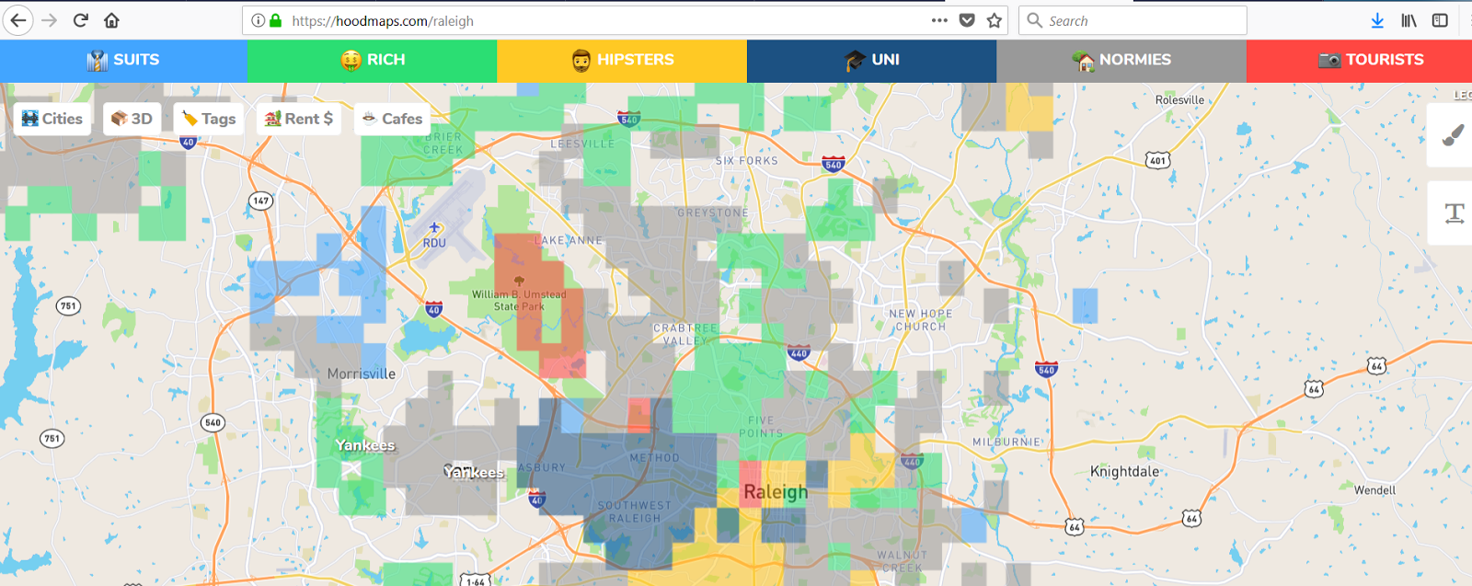Click the William B. Umstead State Park label
Screen dimensions: 1472x586
point(519,300)
